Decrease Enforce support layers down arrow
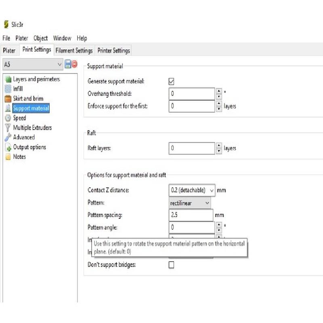Viewport: 323px width, 323px height. click(x=219, y=109)
